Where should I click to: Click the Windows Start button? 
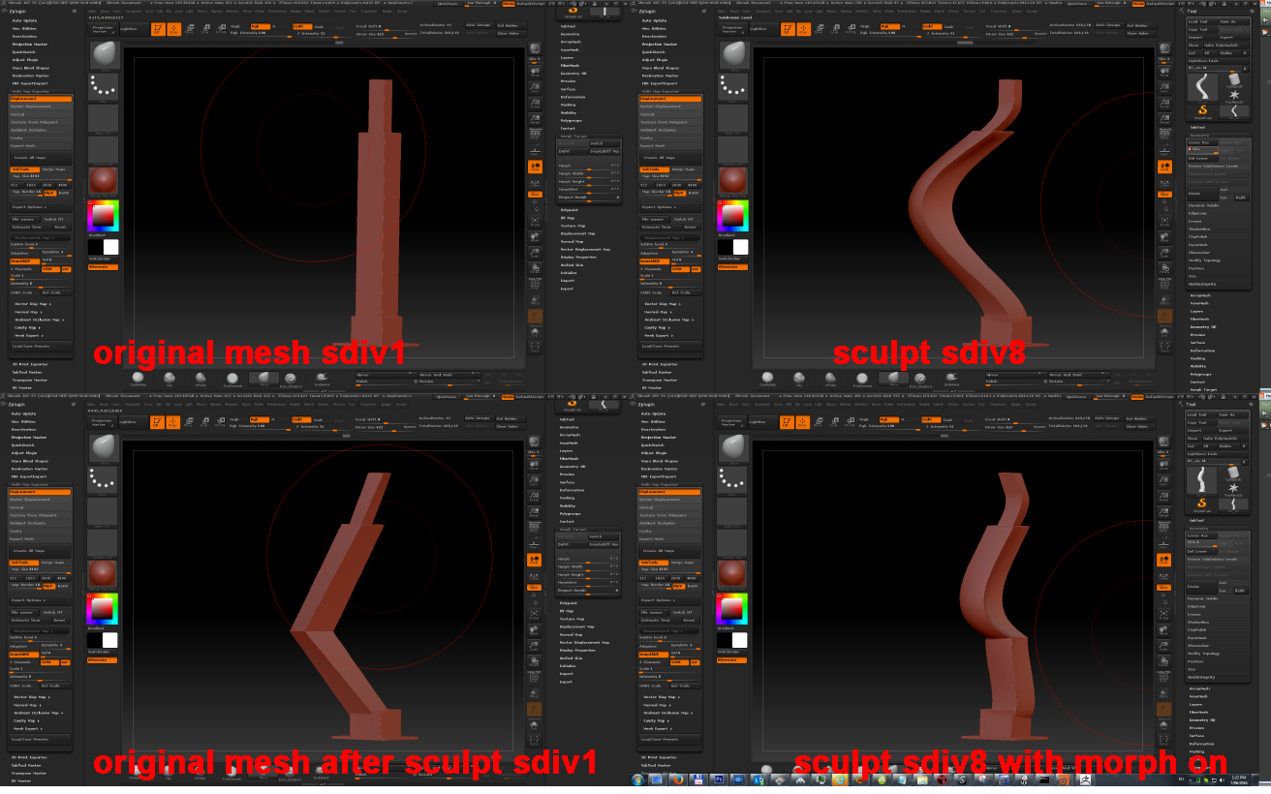[636, 779]
